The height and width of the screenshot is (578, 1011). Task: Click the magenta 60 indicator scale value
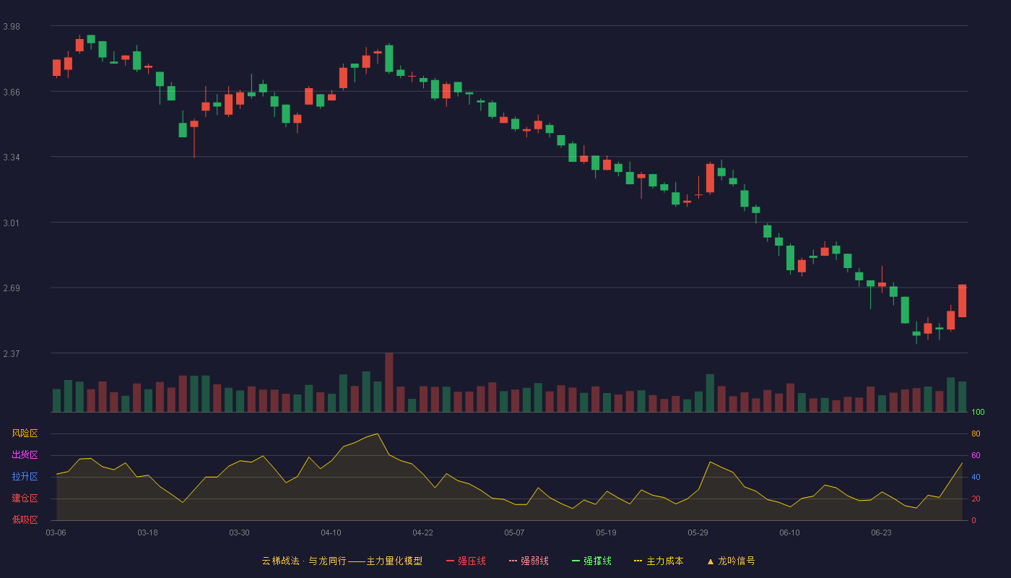[x=976, y=455]
